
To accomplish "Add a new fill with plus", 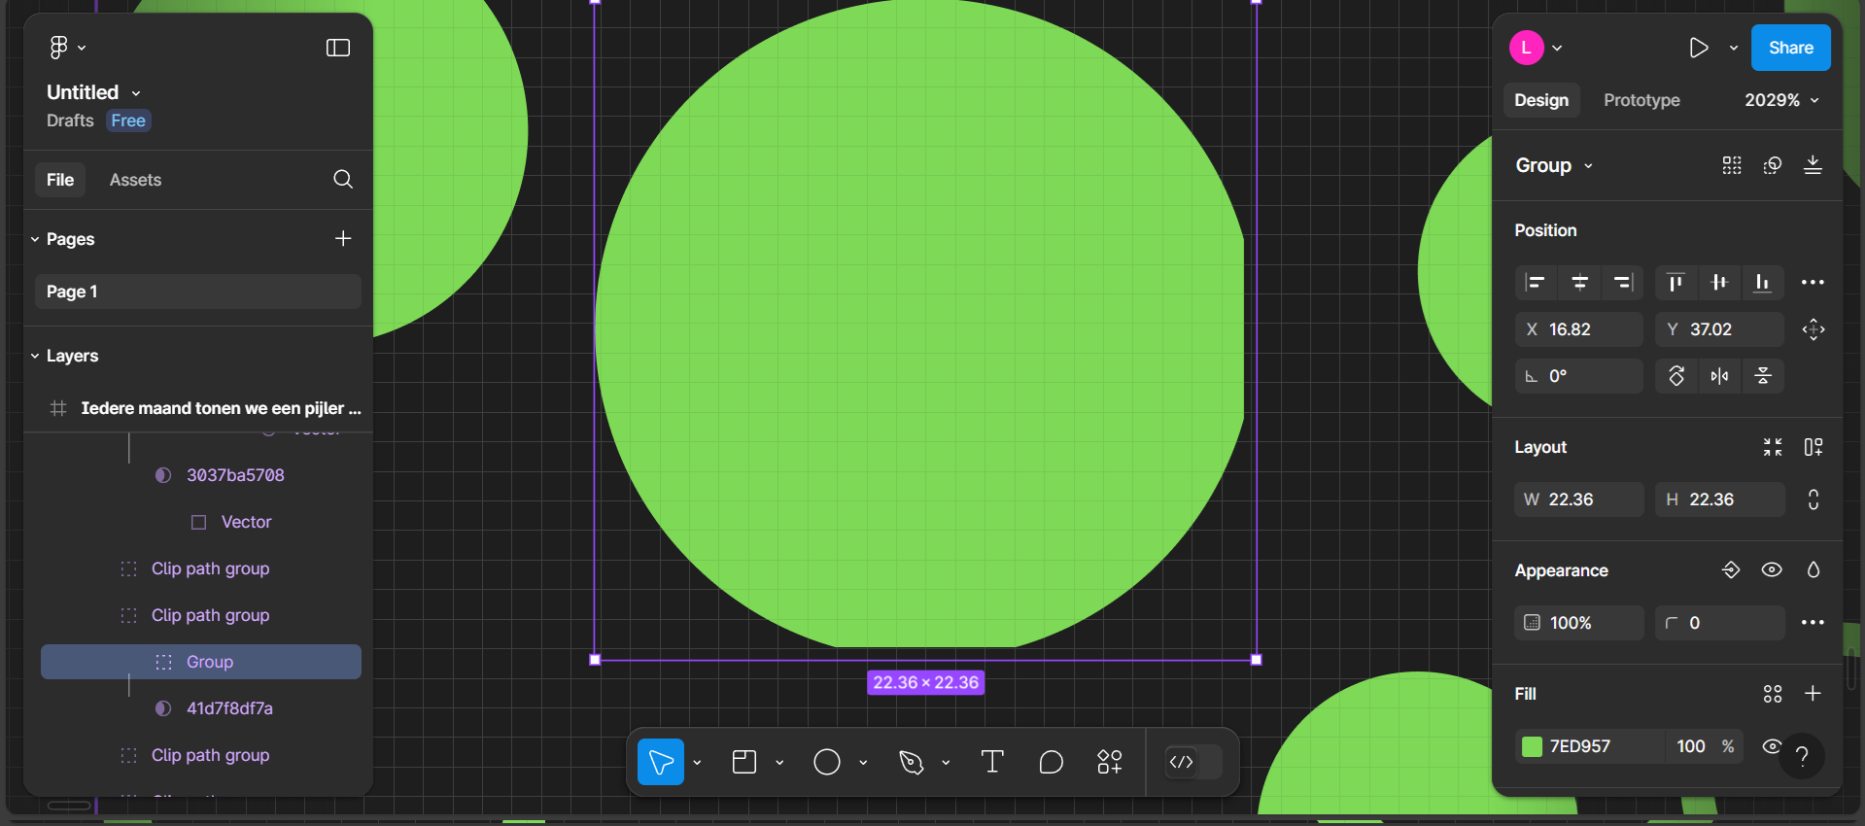I will coord(1813,694).
